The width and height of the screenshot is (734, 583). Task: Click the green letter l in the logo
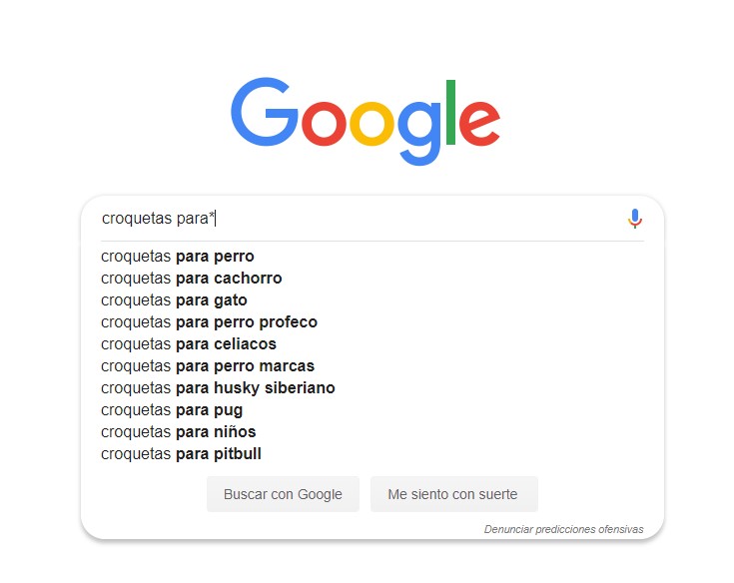449,112
